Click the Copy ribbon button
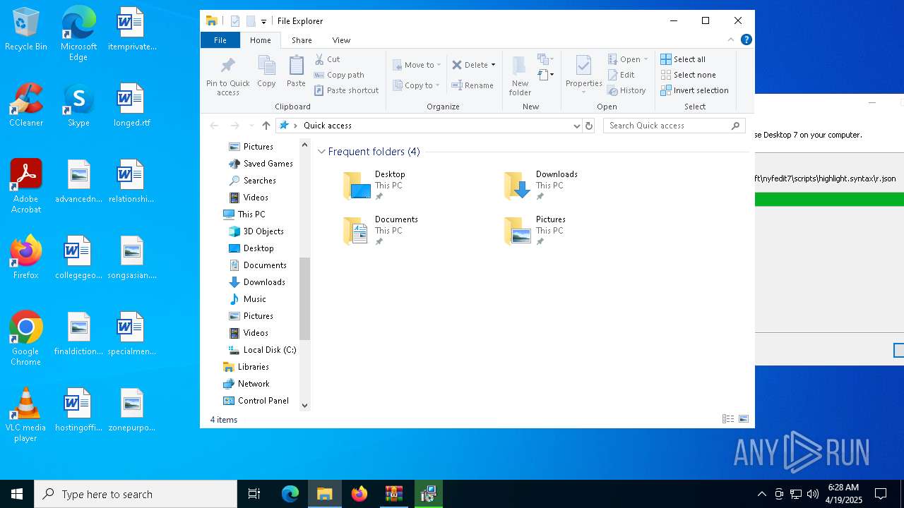The height and width of the screenshot is (508, 904). click(266, 72)
